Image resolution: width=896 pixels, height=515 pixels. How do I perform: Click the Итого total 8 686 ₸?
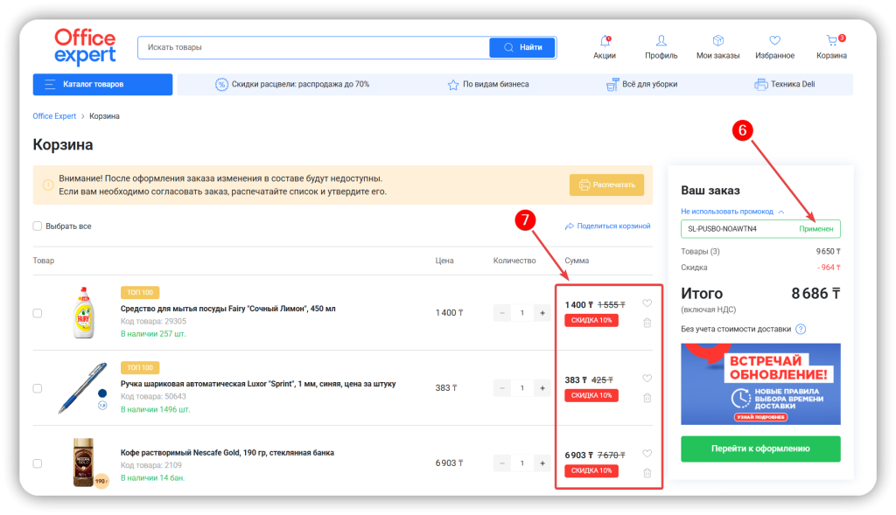816,294
